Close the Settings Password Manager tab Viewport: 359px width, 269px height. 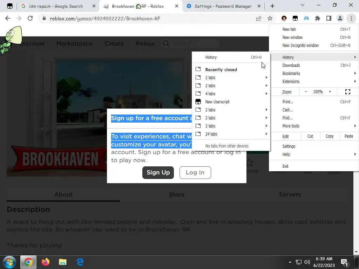tap(259, 6)
